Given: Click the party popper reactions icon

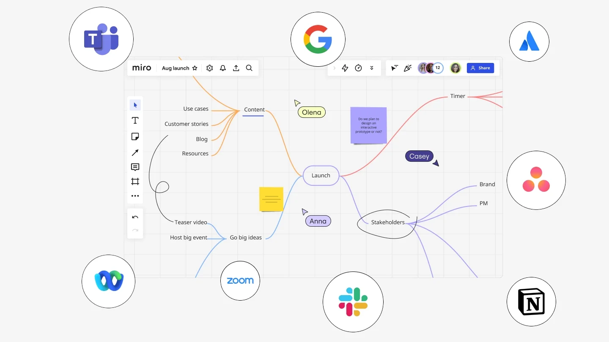Looking at the screenshot, I should (x=408, y=68).
